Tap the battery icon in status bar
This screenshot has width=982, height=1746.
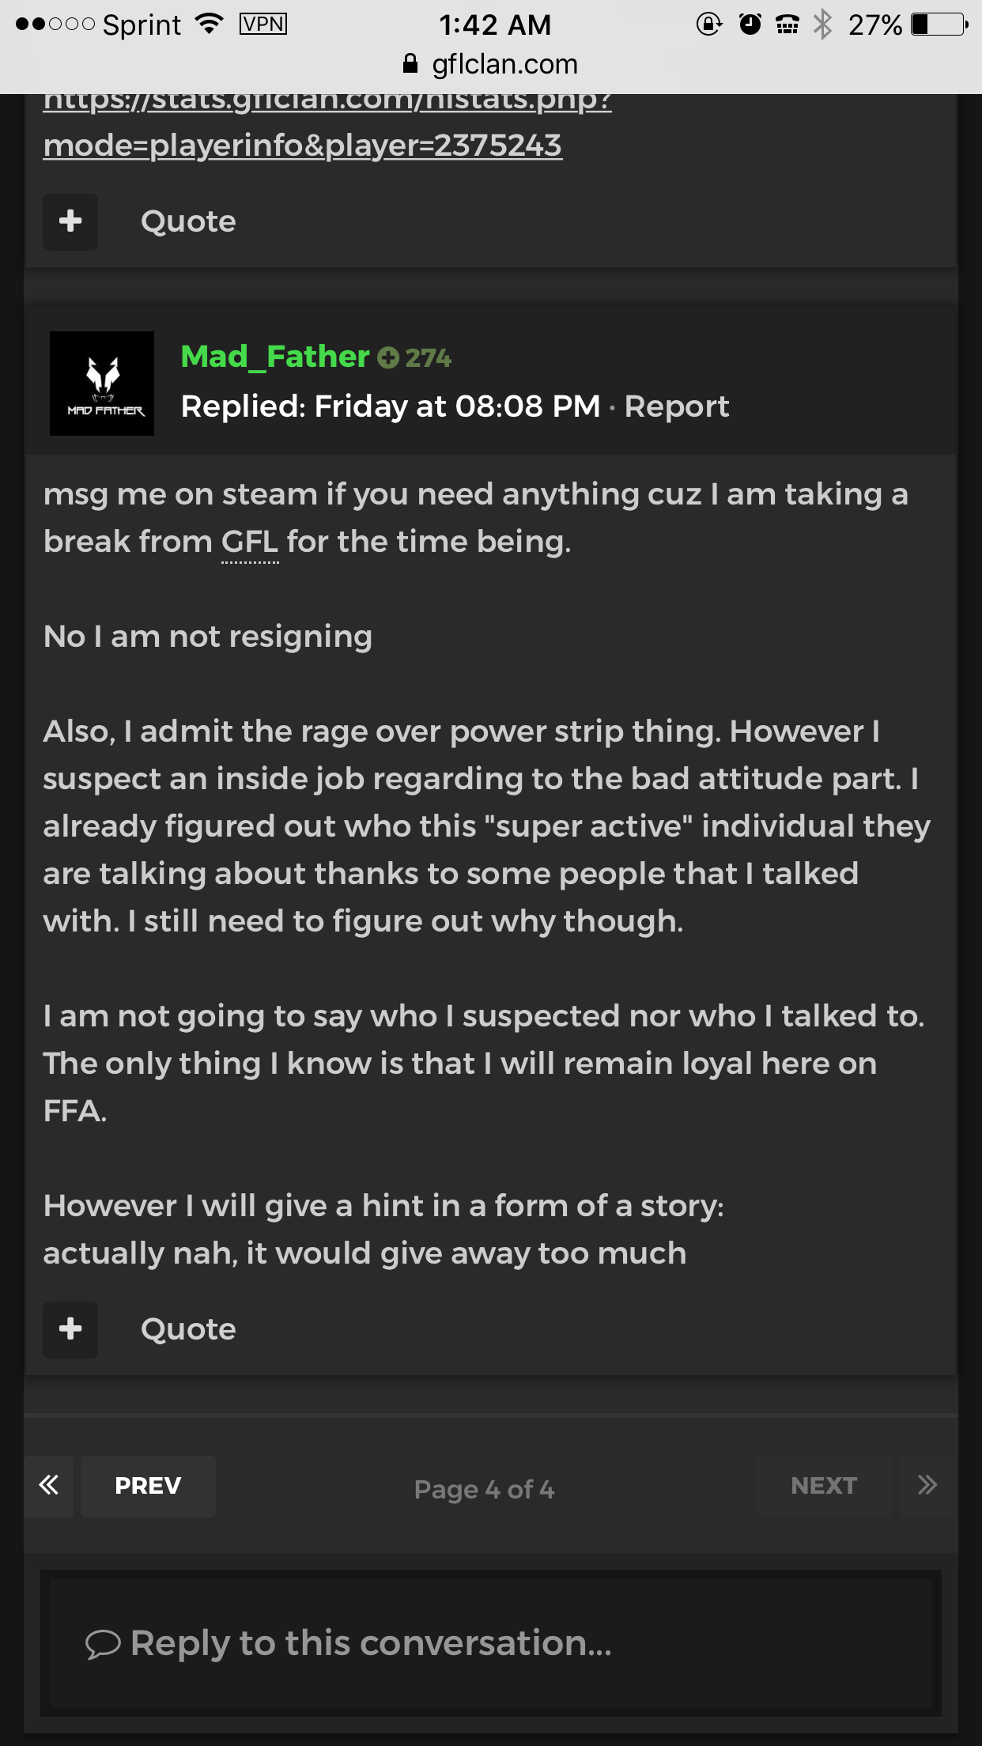click(939, 25)
